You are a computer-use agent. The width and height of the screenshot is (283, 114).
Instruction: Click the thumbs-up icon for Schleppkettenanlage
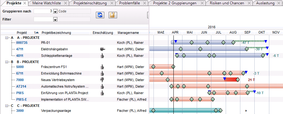102,56
